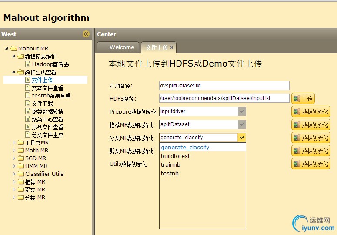Click the 文本文件查看 document icon
Image resolution: width=337 pixels, height=235 pixels.
click(x=28, y=87)
